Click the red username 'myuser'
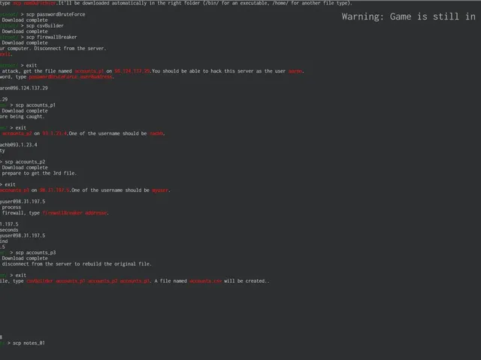The width and height of the screenshot is (481, 360). tap(160, 190)
